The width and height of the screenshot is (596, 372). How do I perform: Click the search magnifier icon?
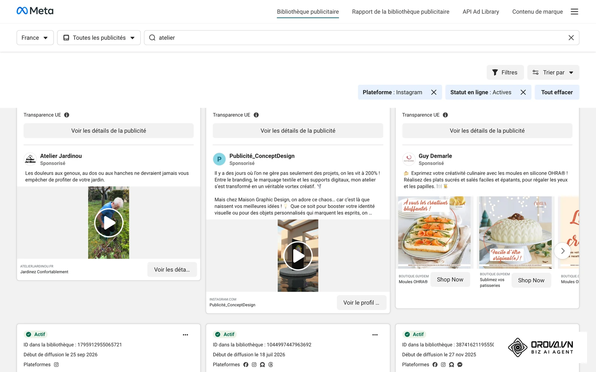[x=152, y=38]
